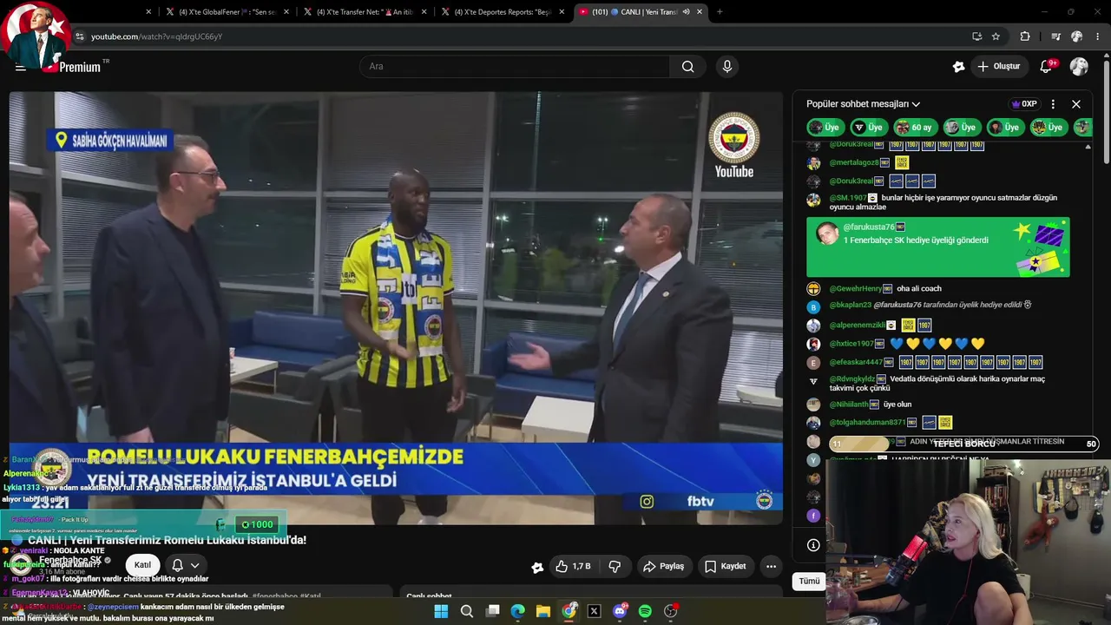The height and width of the screenshot is (625, 1111).
Task: Switch to the X'te GlobalFener tab
Action: click(x=227, y=12)
